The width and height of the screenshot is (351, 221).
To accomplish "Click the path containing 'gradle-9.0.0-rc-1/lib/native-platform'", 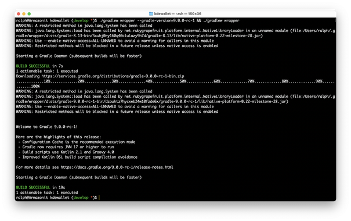I will (152, 101).
